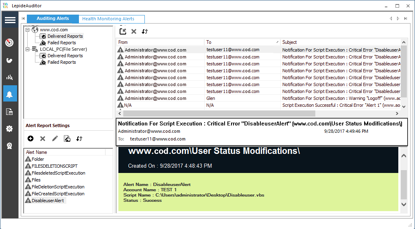Click the preview date 9/28/2017 4:49:46 PM

(x=346, y=131)
